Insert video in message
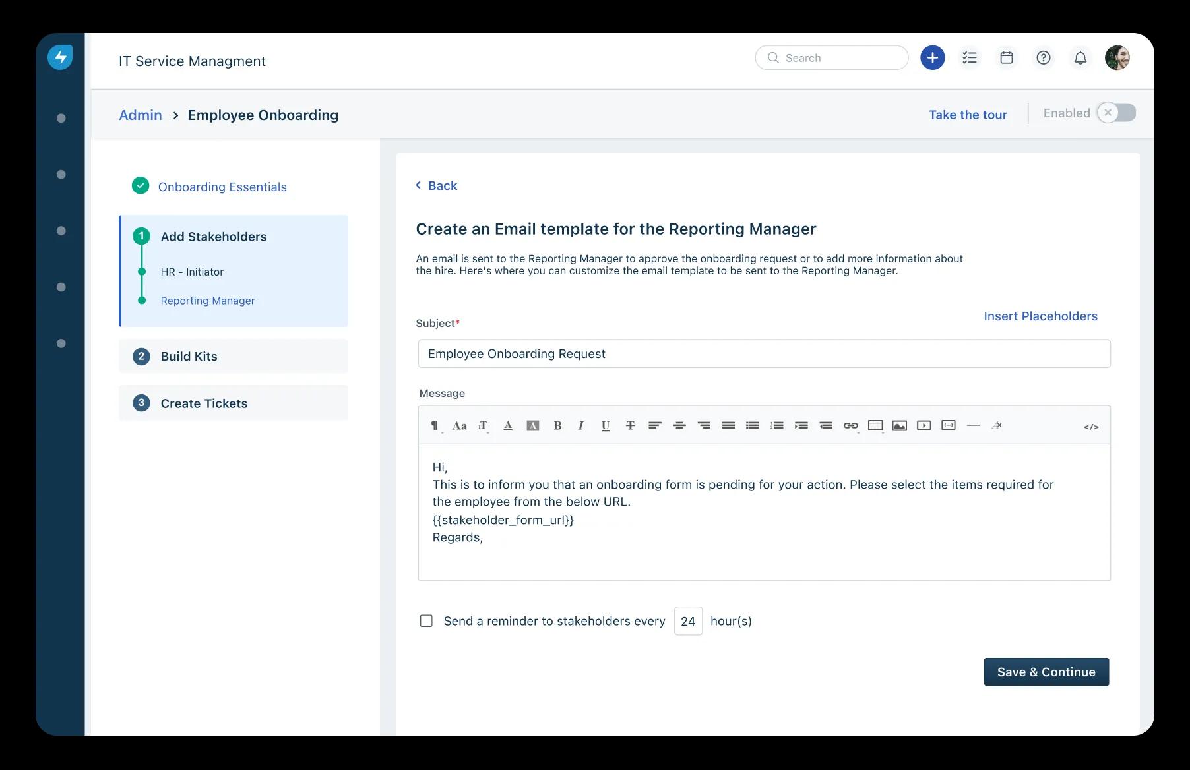1190x770 pixels. (x=924, y=426)
